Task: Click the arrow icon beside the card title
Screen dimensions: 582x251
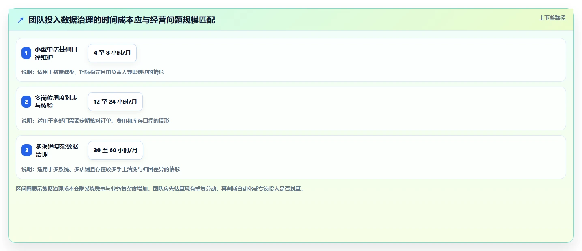Action: (21, 20)
